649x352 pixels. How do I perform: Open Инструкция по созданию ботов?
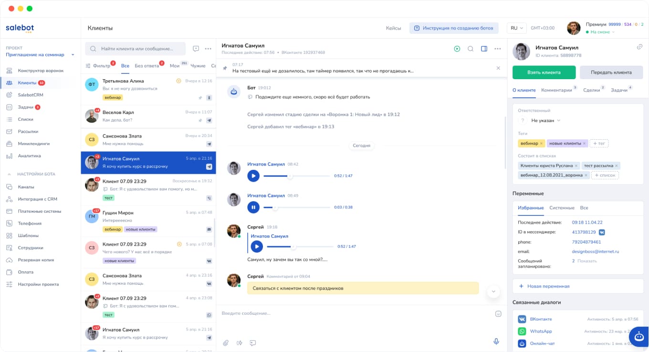point(454,28)
